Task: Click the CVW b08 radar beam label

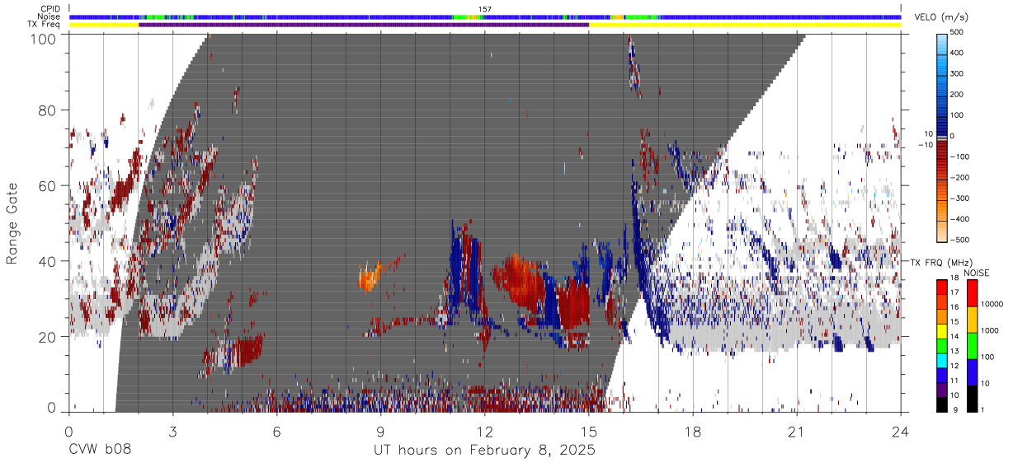Action: coord(100,451)
